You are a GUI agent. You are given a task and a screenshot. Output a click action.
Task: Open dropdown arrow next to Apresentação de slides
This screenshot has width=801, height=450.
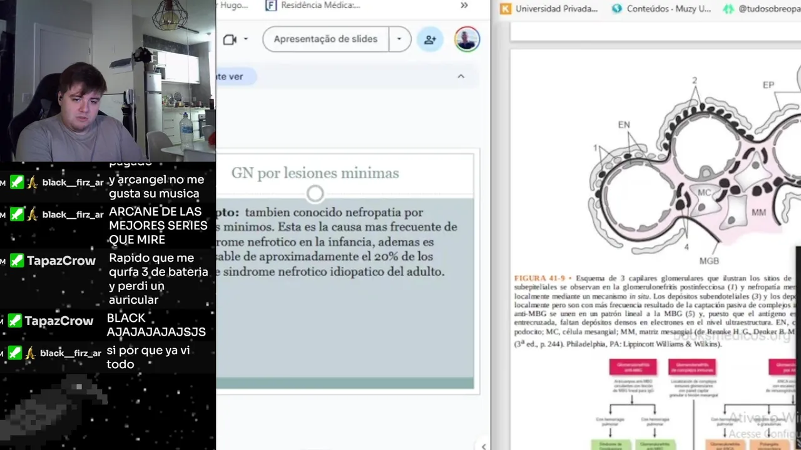click(399, 39)
